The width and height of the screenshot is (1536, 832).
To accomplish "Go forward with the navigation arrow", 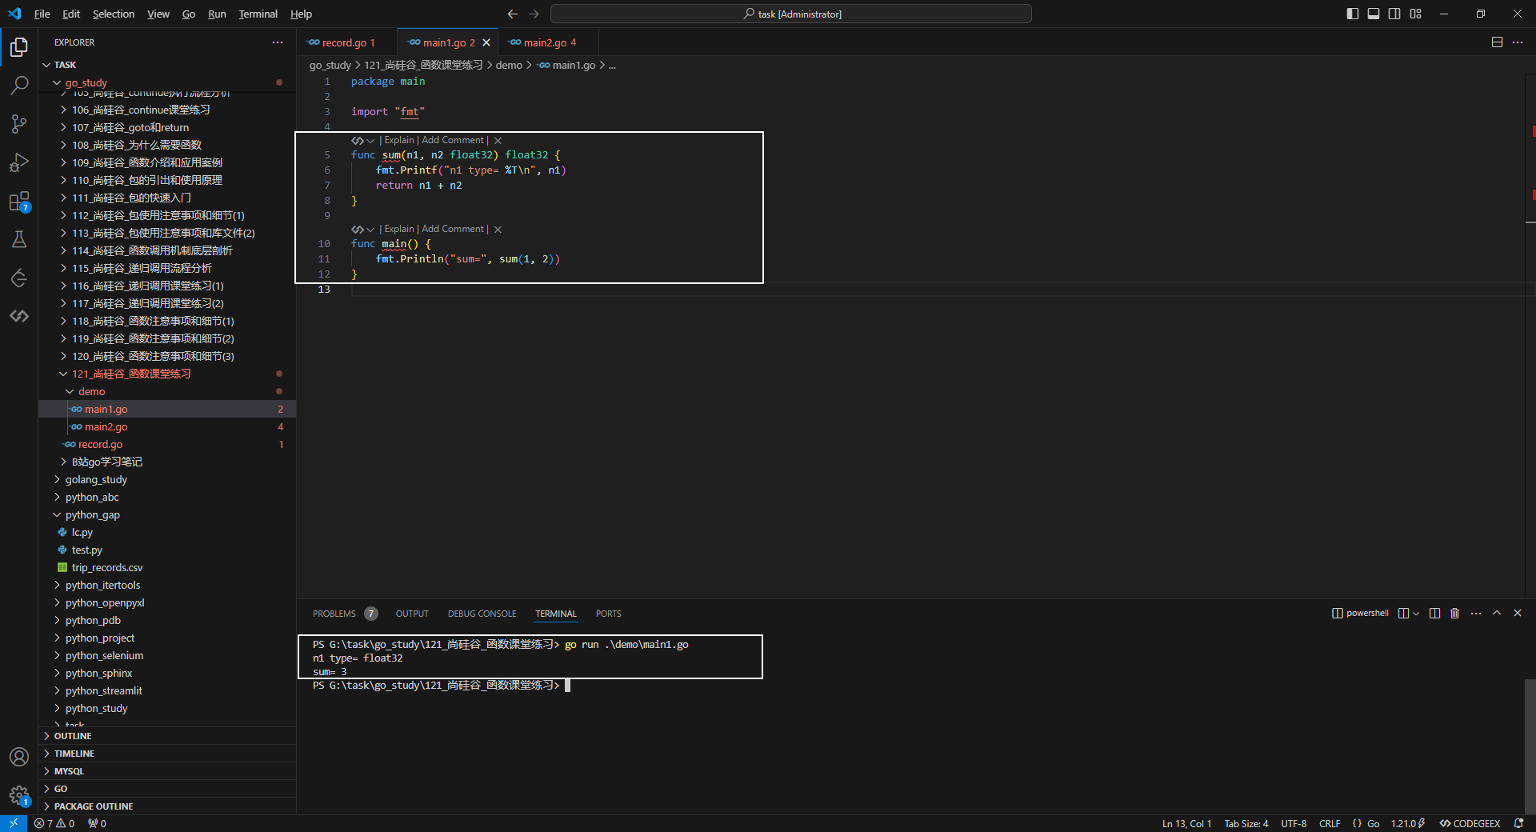I will coord(534,14).
